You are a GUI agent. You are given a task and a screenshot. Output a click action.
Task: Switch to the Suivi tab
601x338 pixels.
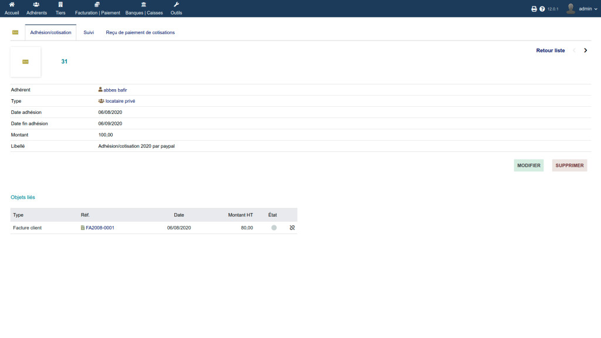click(x=89, y=33)
